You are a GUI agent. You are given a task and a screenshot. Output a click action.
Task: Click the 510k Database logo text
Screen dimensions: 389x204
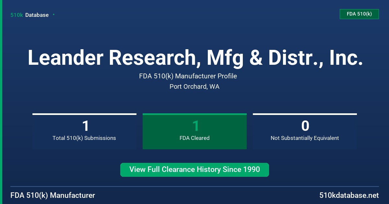coord(29,15)
